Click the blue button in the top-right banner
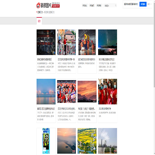The height and width of the screenshot is (155, 155). point(143,4)
